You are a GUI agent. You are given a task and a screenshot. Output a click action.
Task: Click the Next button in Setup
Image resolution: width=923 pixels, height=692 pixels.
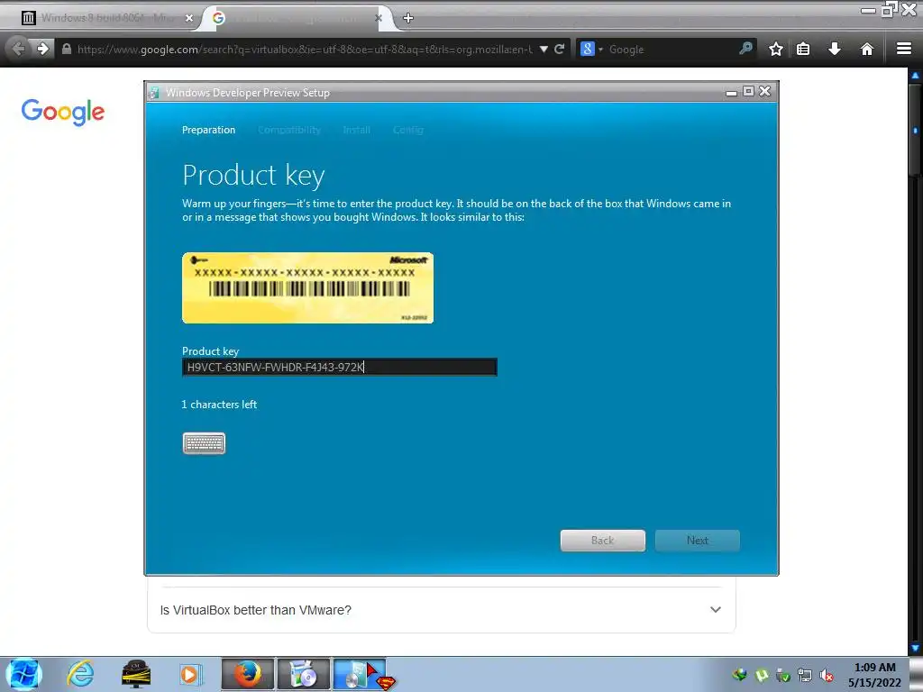point(698,541)
